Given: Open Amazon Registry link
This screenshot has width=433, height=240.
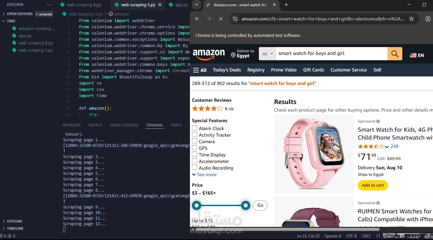Looking at the screenshot, I should (x=256, y=70).
